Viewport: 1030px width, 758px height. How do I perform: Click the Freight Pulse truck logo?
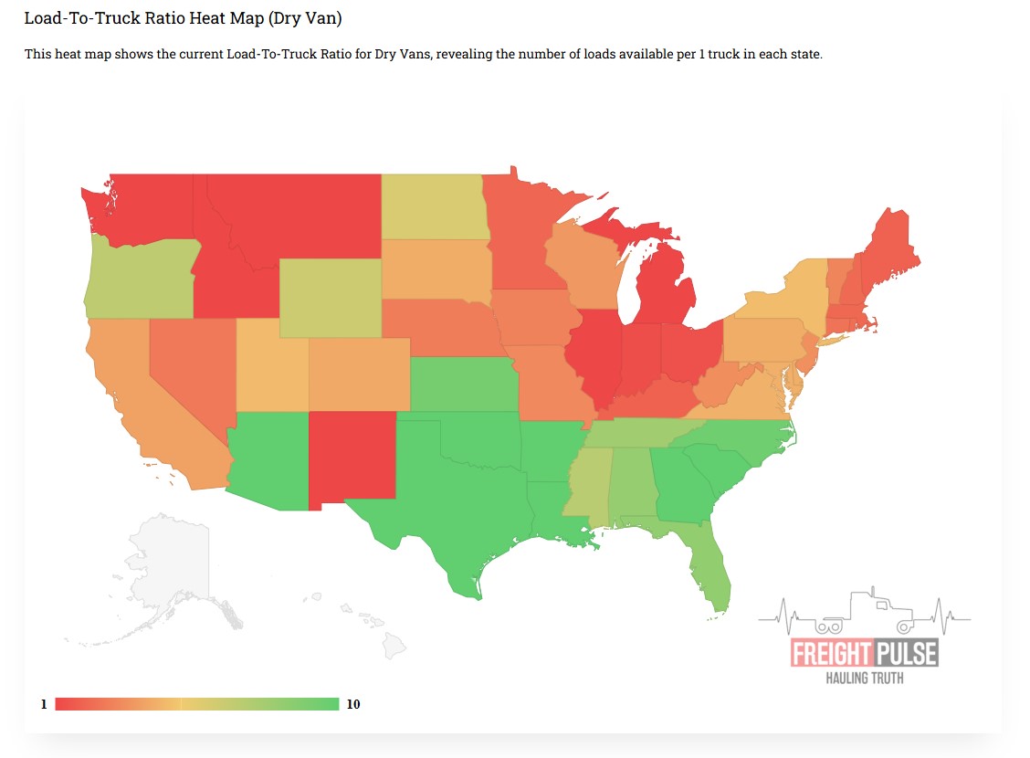tap(864, 614)
